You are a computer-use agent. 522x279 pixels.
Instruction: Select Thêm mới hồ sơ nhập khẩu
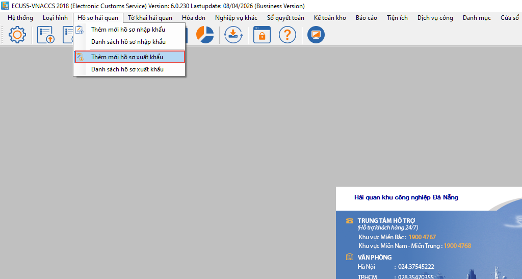click(128, 30)
